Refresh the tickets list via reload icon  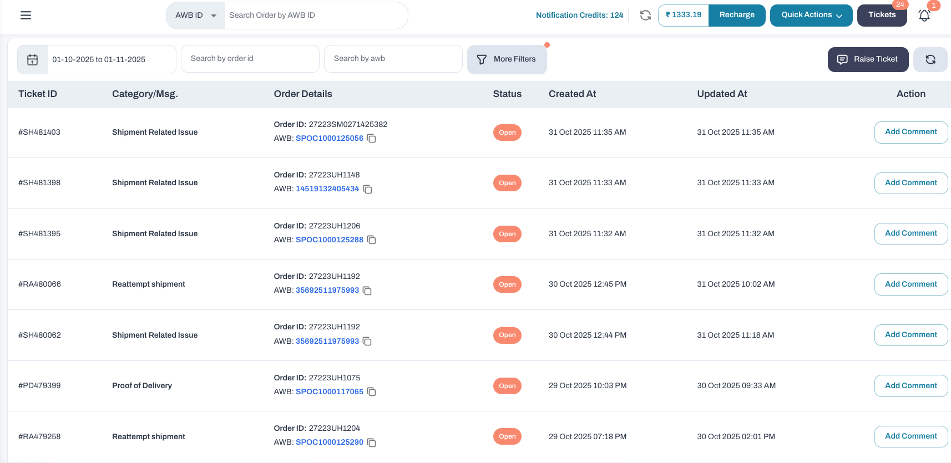930,60
